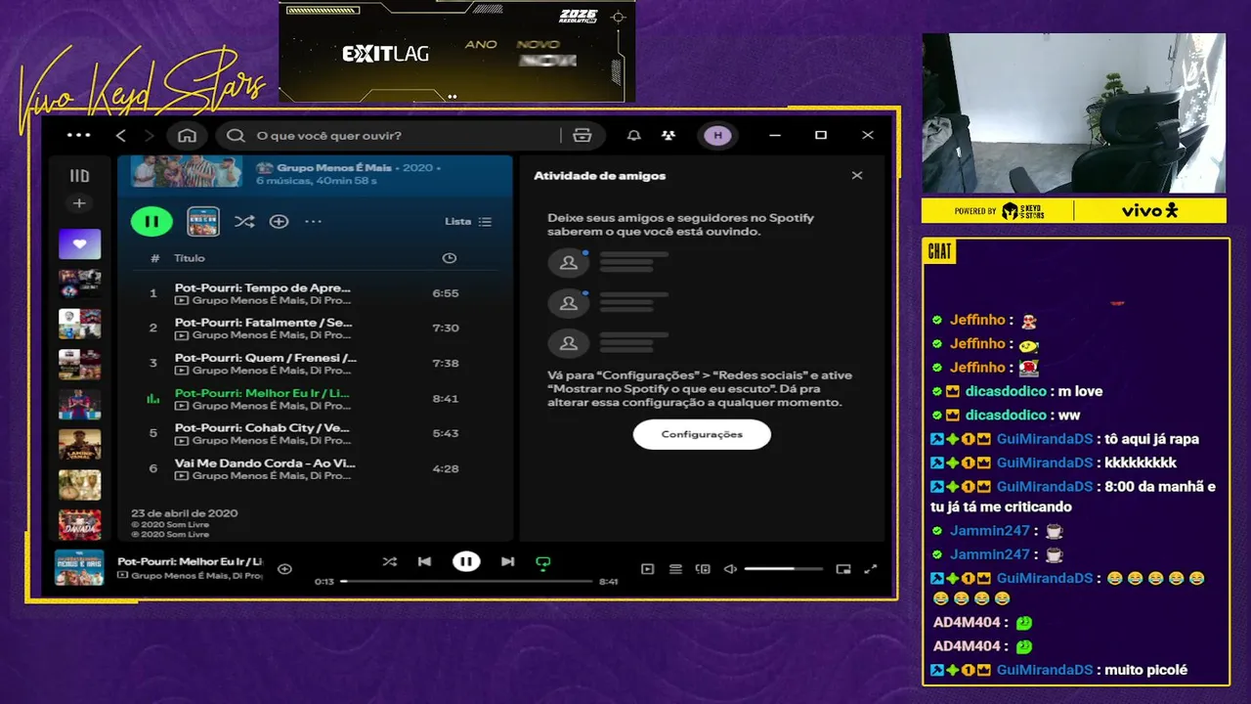Close the 'Atividade de amigos' panel

click(857, 175)
